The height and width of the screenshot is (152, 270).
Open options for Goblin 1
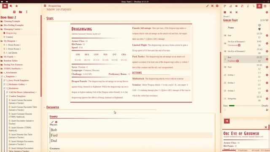[x=267, y=75]
